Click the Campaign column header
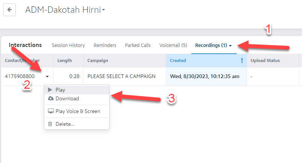 click(x=98, y=60)
